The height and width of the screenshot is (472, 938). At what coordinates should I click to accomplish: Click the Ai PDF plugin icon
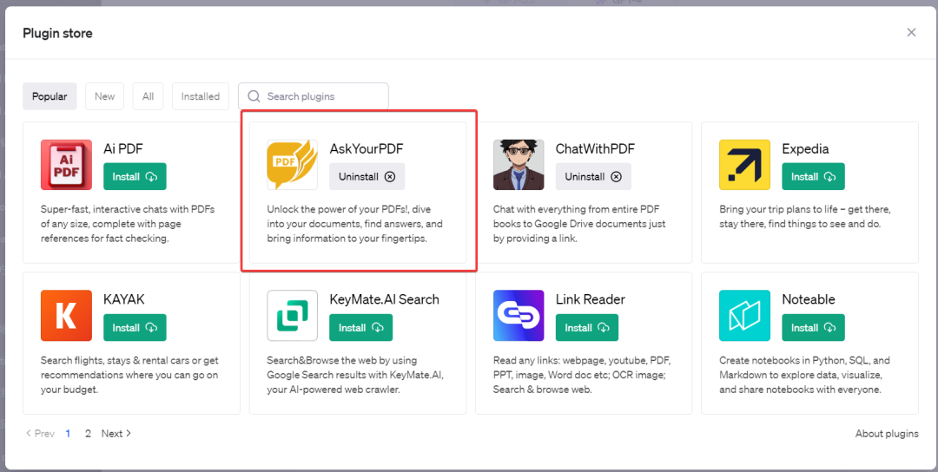[x=66, y=165]
